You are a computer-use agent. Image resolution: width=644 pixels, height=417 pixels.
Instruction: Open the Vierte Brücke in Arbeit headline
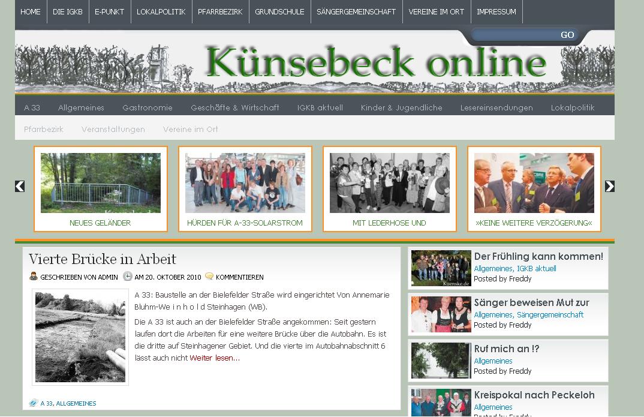pyautogui.click(x=103, y=259)
